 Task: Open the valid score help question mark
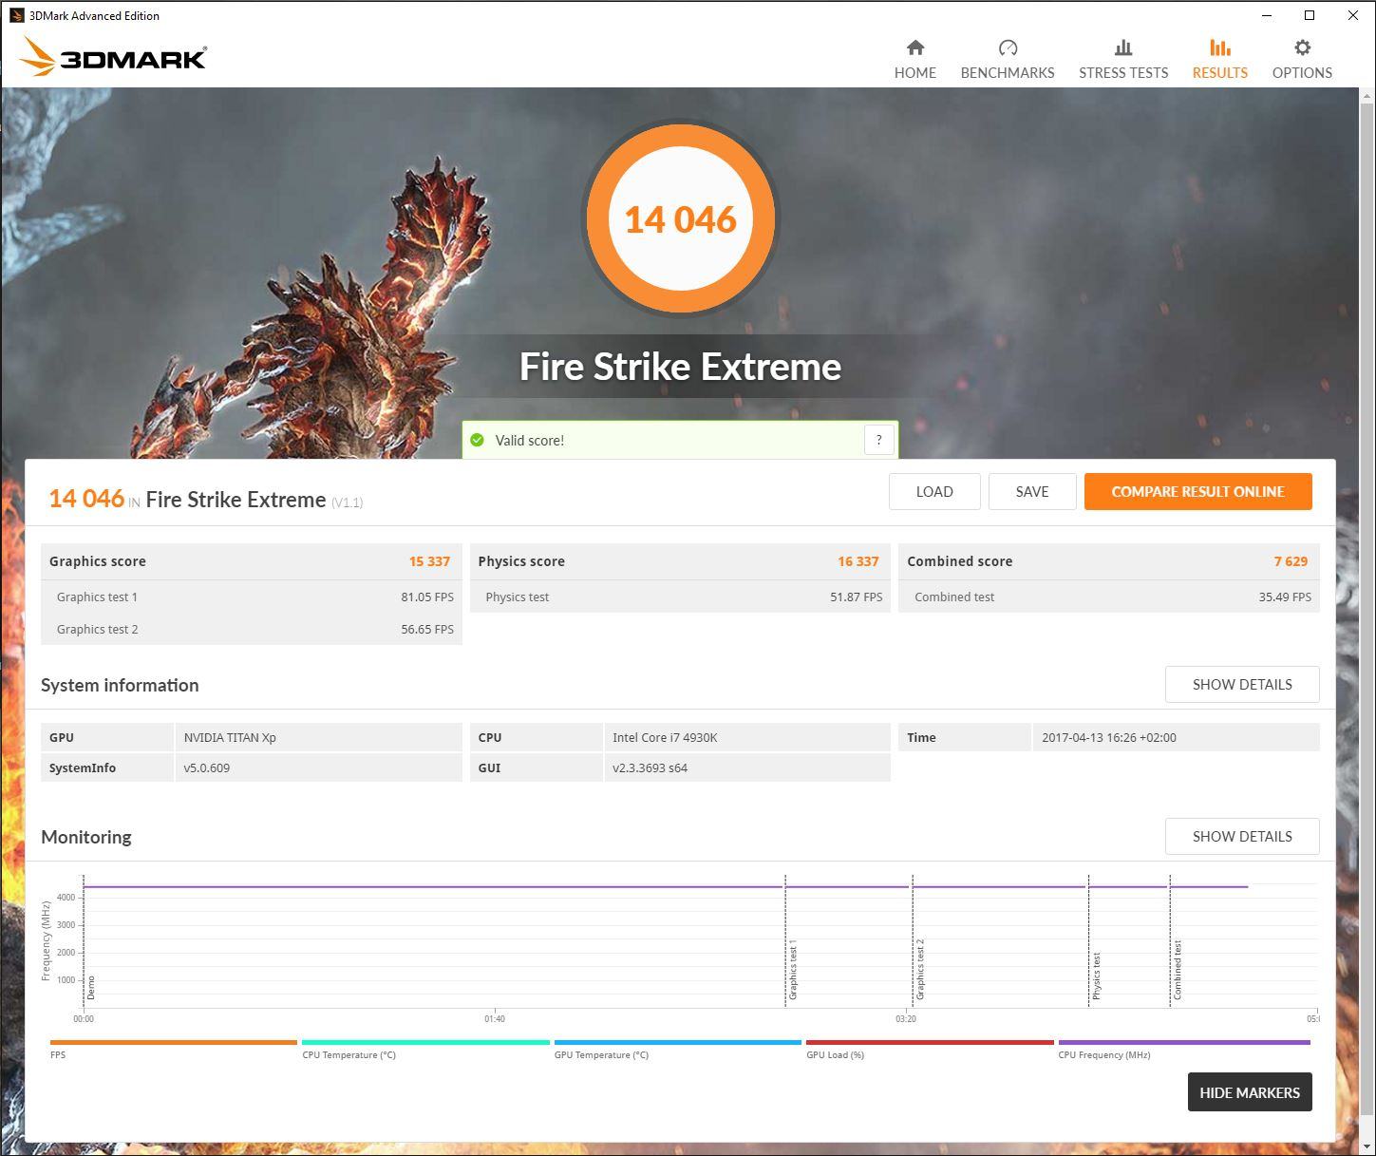(x=878, y=440)
